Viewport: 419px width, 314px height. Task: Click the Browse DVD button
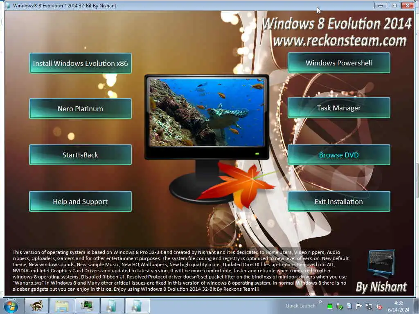[x=339, y=155]
